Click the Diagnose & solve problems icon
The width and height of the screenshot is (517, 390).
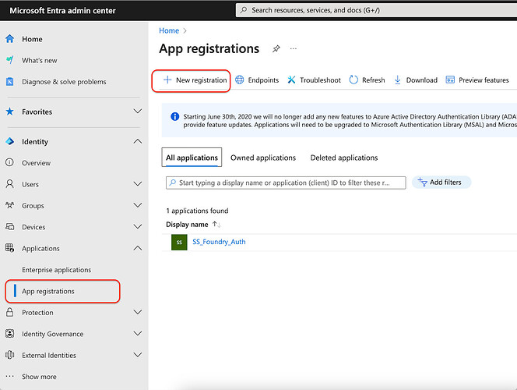tap(10, 82)
